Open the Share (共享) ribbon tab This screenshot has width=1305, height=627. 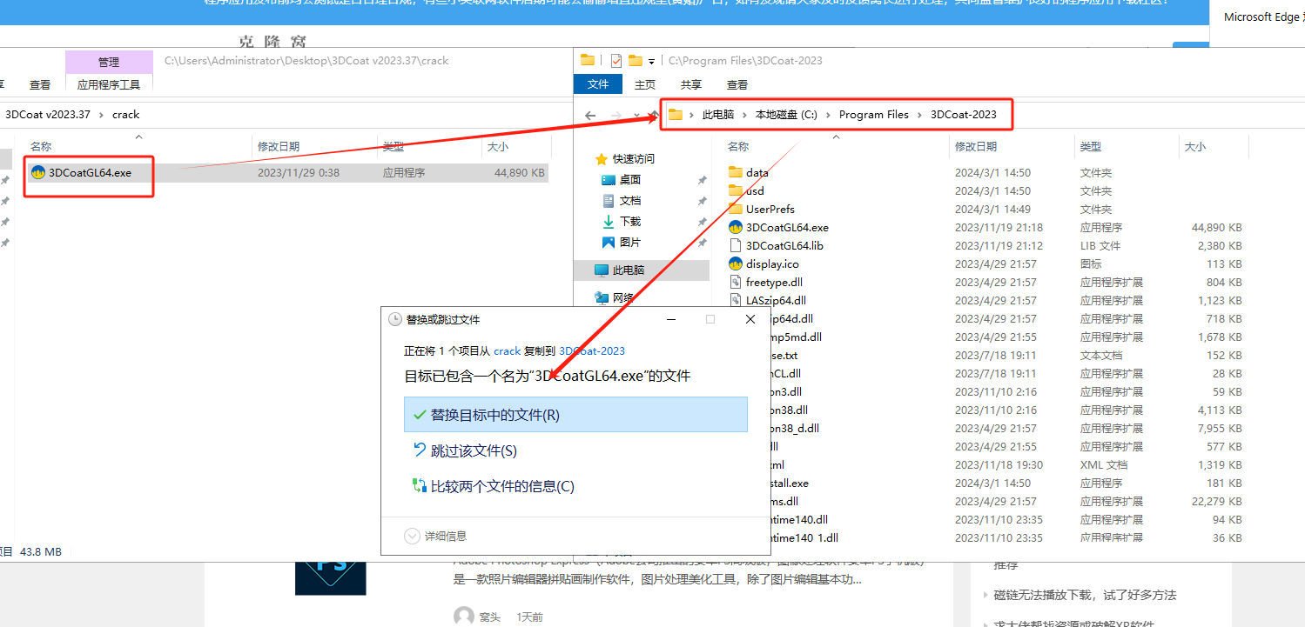coord(691,84)
